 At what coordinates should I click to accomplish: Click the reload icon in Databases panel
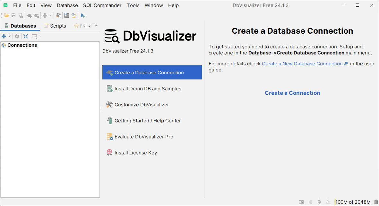point(17,37)
